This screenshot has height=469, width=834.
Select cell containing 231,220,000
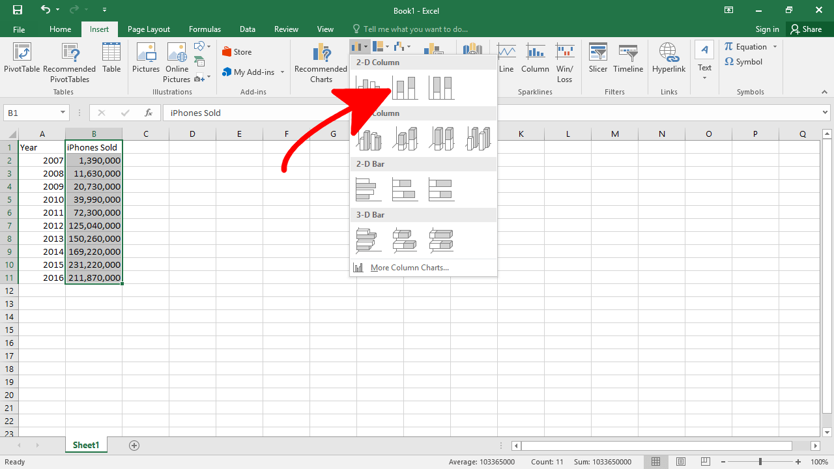coord(94,264)
